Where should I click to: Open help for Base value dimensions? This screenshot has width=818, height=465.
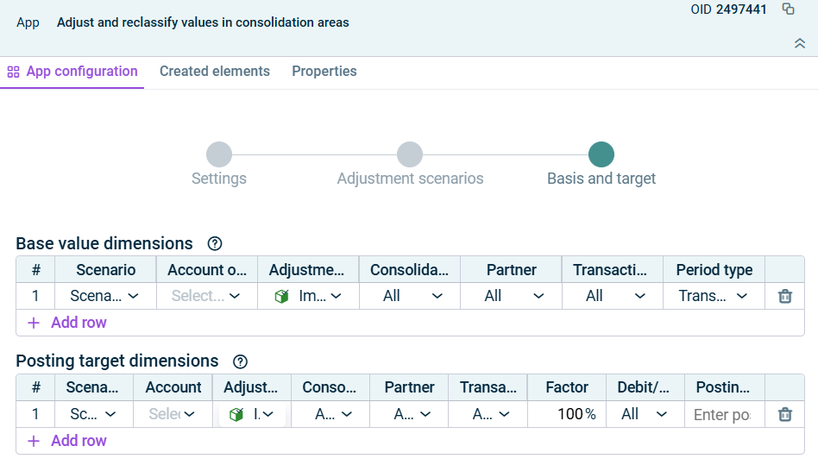click(x=215, y=244)
